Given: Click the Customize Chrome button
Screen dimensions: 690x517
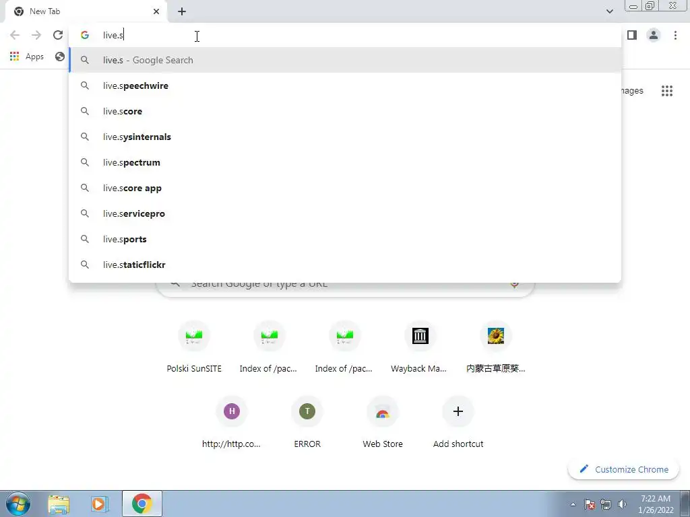Looking at the screenshot, I should click(x=623, y=469).
